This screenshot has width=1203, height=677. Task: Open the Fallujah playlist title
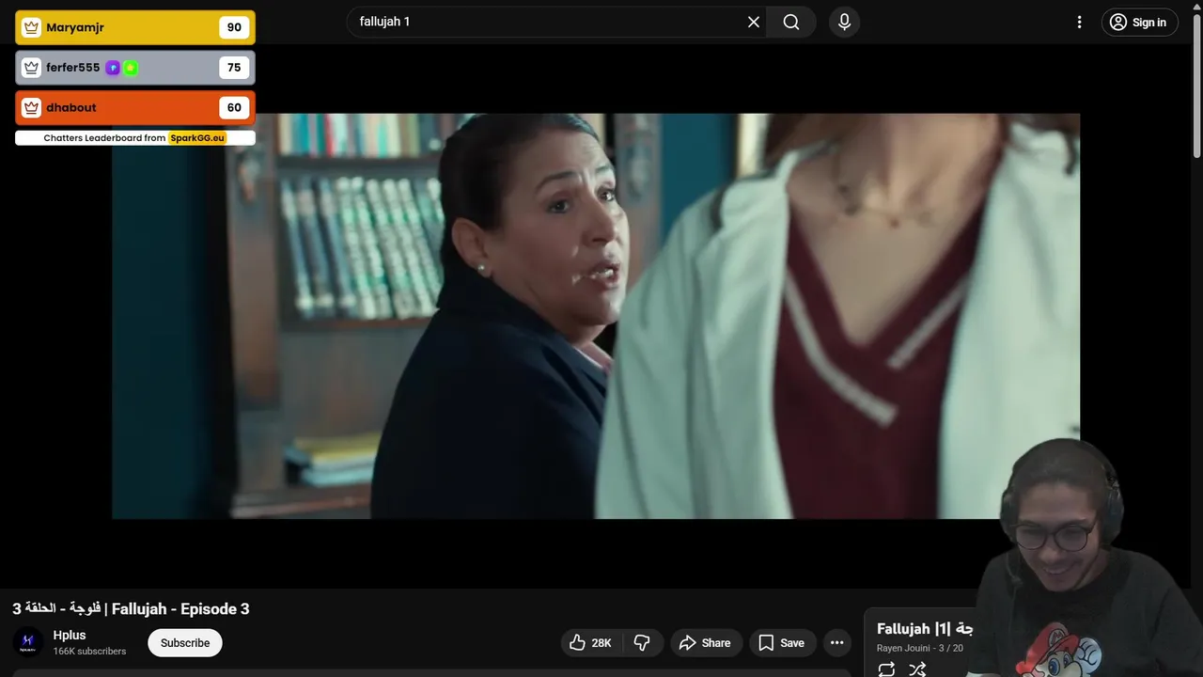click(x=925, y=628)
